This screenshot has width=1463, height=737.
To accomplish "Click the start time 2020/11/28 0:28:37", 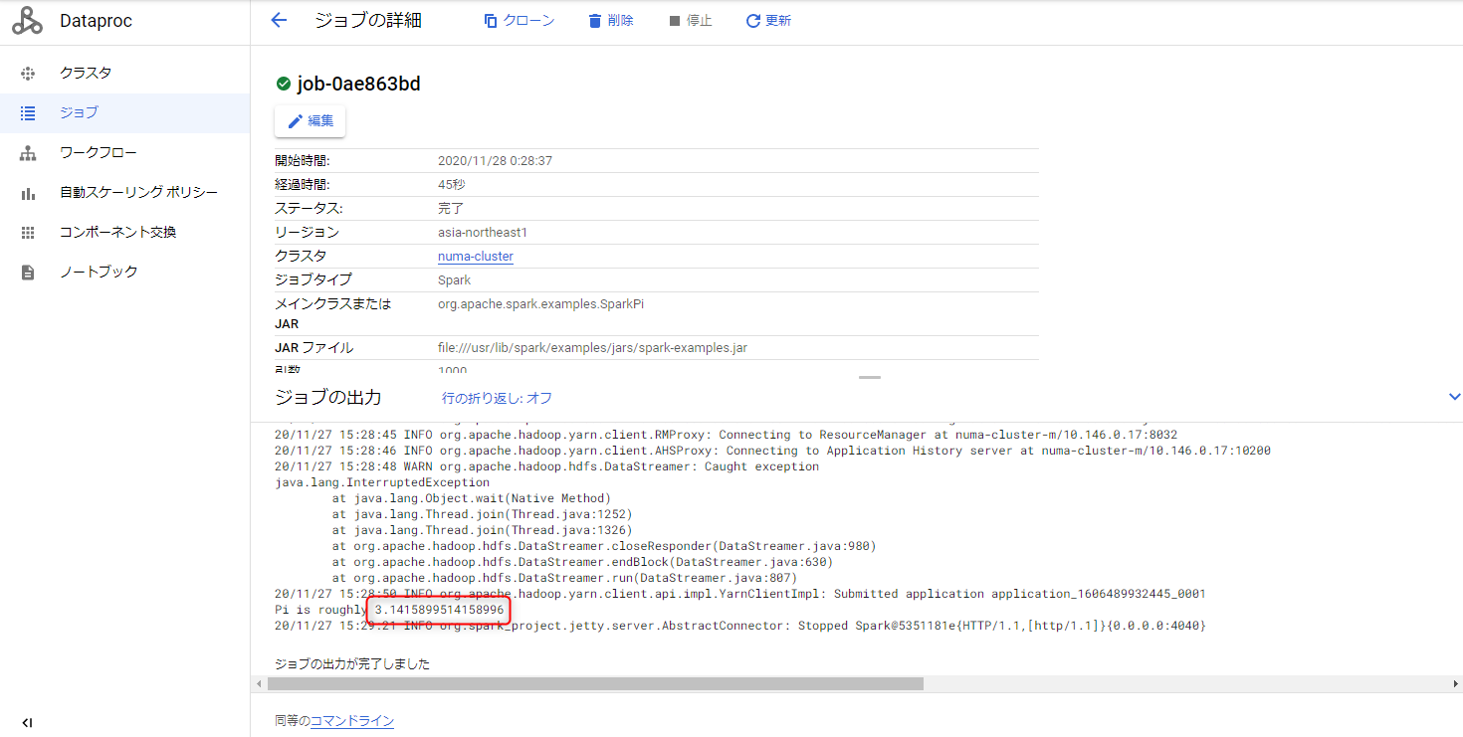I will 495,161.
